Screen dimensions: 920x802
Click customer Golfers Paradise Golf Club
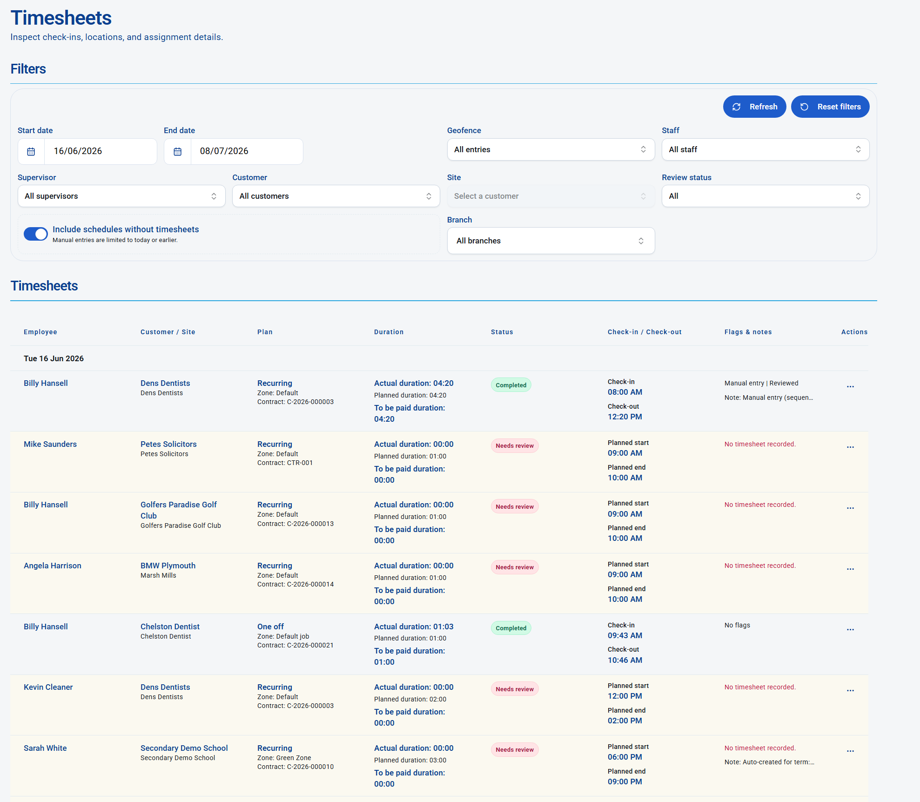179,510
